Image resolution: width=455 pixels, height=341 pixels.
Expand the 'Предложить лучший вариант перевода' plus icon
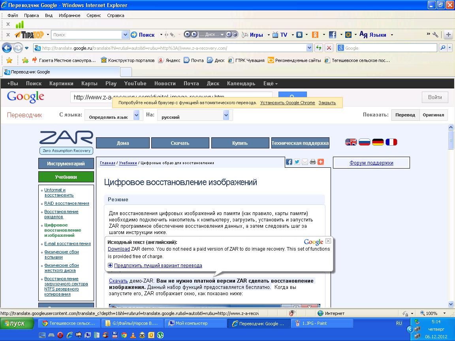coord(110,265)
